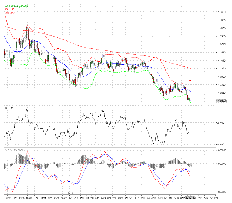Click the RSI : 14 panel label

coord(9,108)
